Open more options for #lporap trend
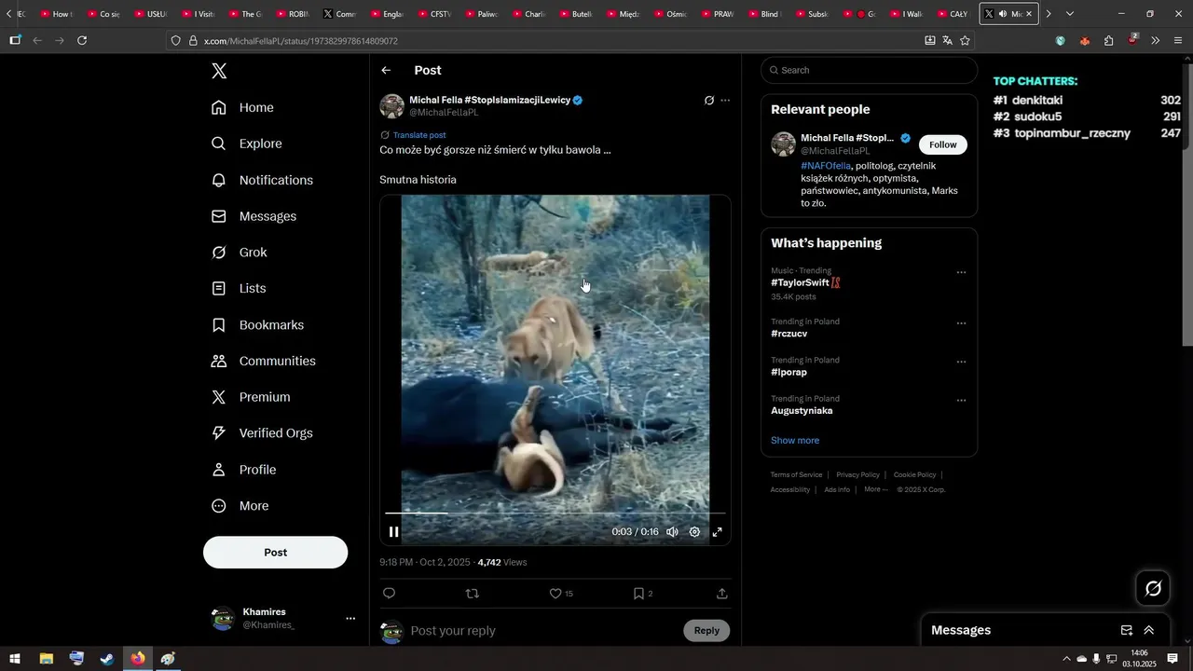 [961, 362]
